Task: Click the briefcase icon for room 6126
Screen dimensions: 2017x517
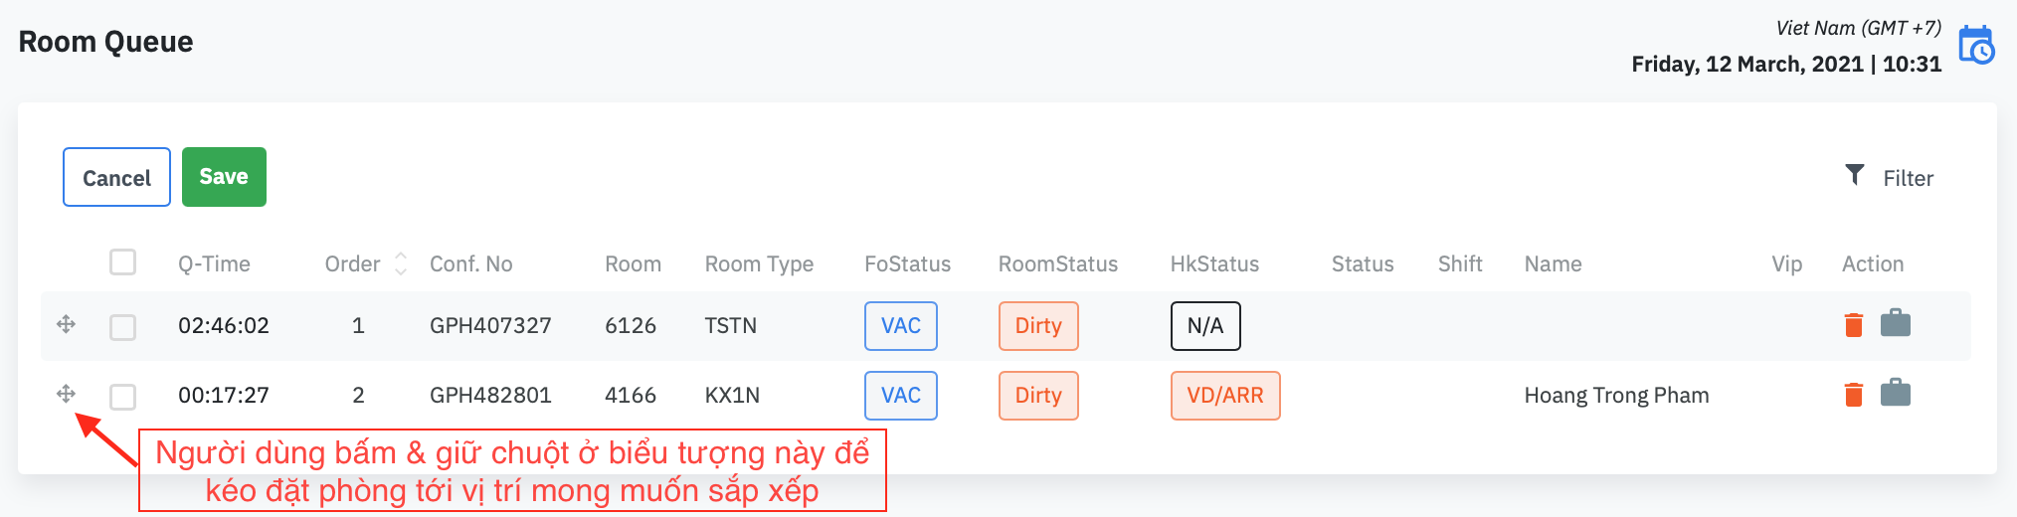Action: coord(1895,324)
